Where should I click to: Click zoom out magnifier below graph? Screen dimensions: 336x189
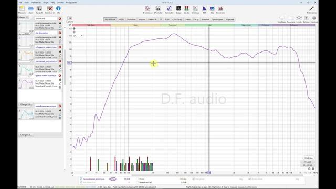click(309, 169)
